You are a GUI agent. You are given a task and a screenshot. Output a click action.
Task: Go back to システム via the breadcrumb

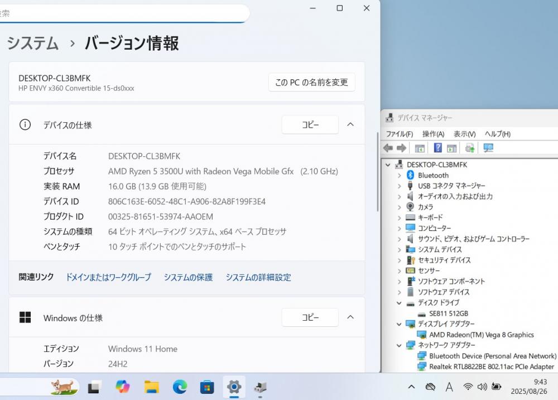33,43
